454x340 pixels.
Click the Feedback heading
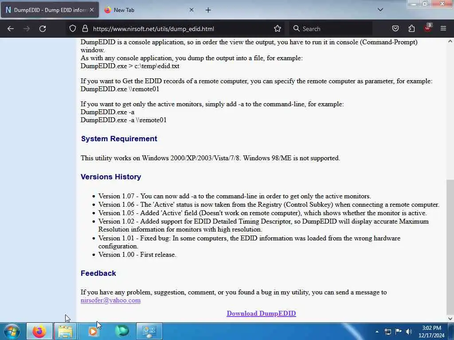[98, 273]
